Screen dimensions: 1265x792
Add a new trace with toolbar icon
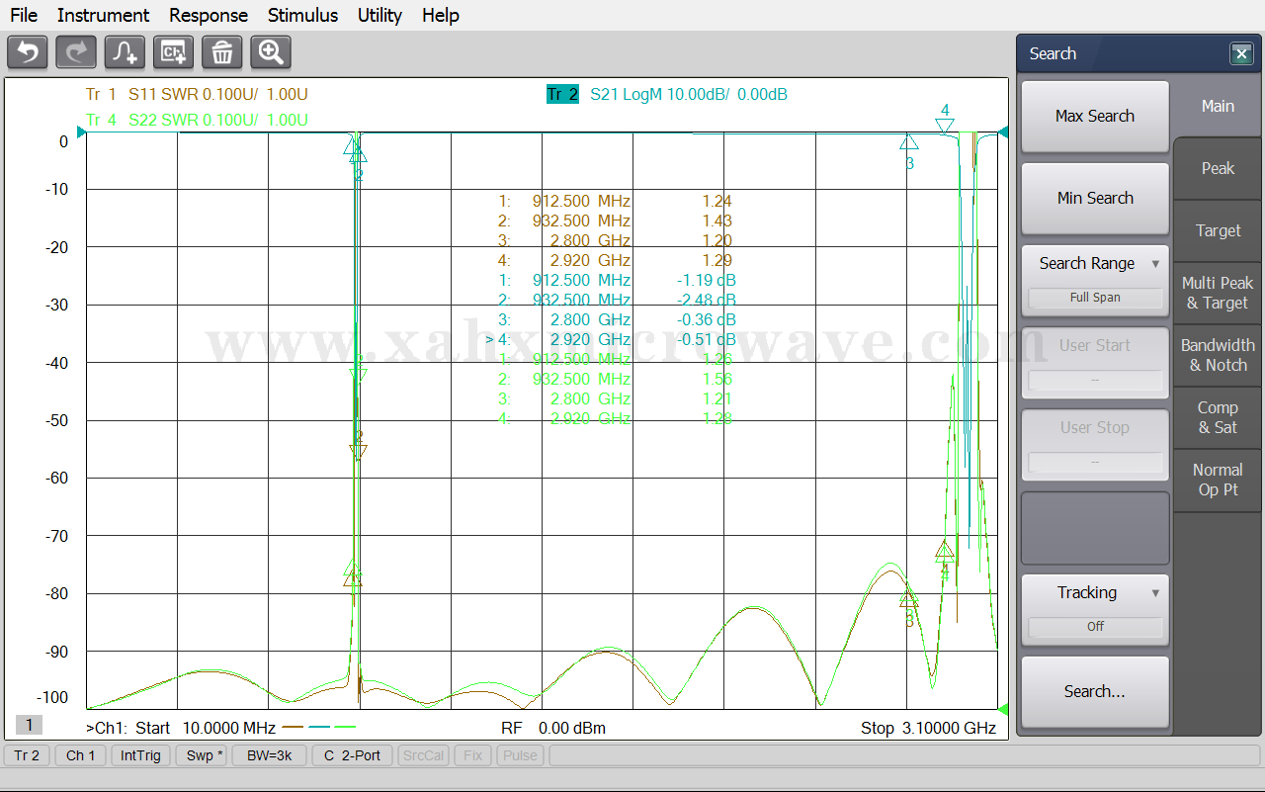coord(125,52)
